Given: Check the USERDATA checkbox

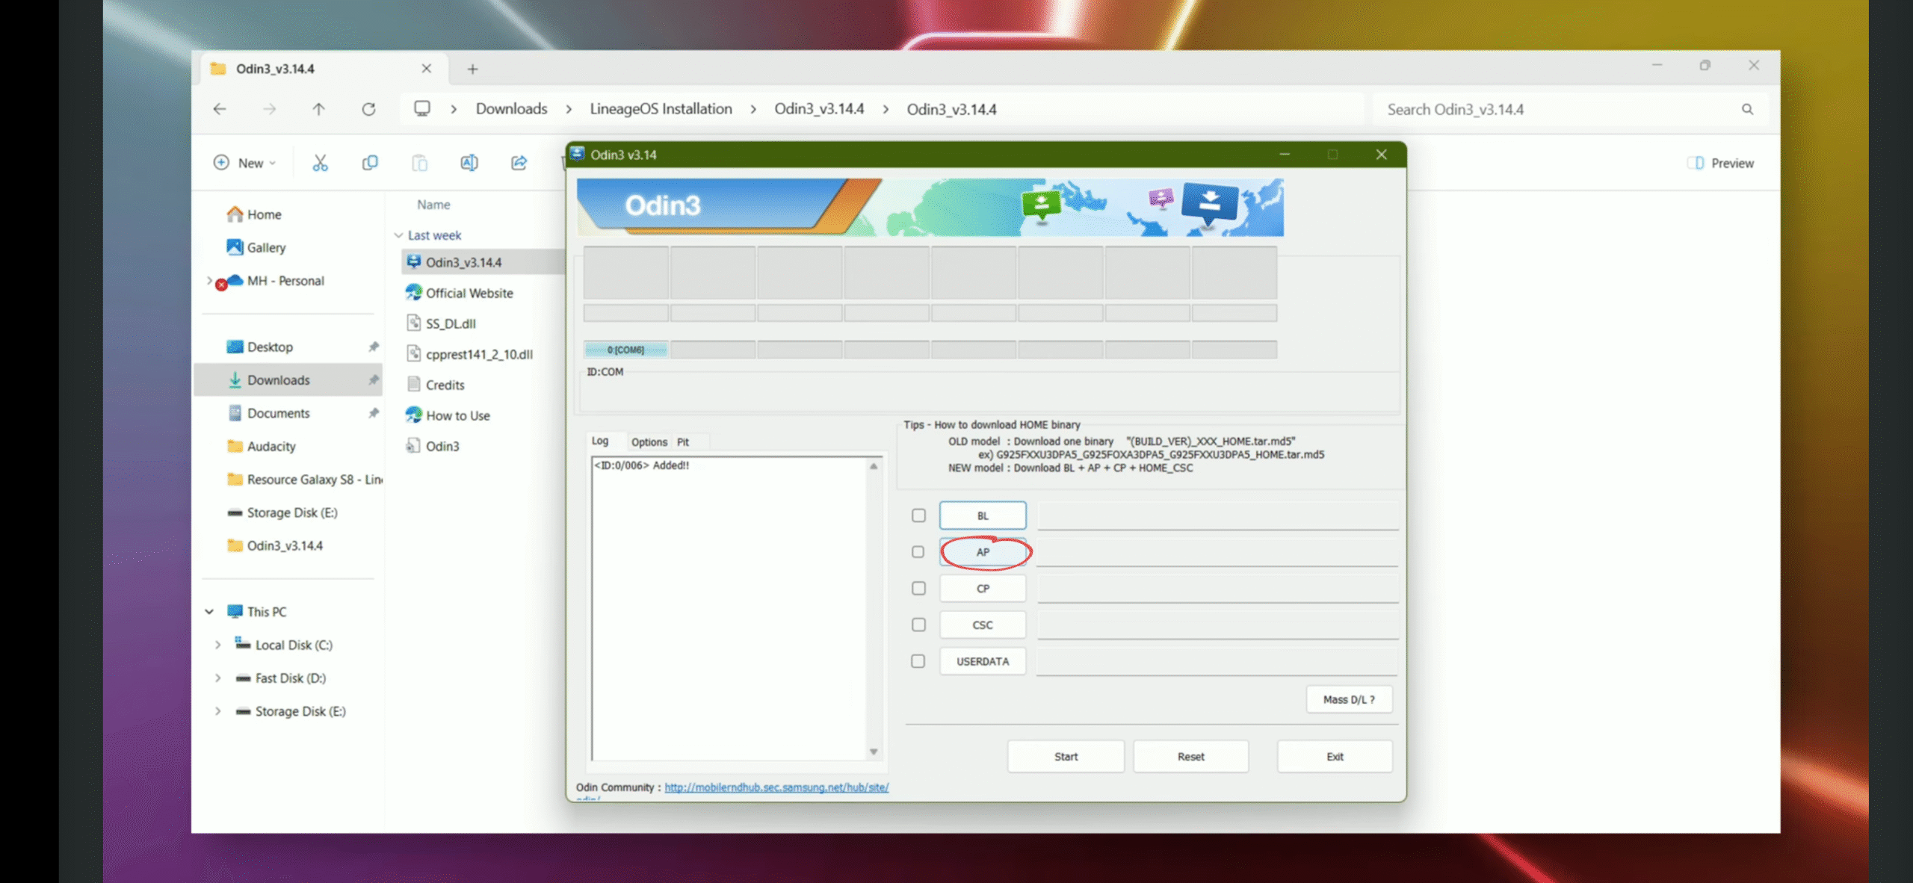Looking at the screenshot, I should pos(918,661).
